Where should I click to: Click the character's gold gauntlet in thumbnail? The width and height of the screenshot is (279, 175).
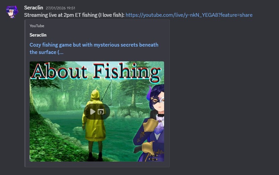pos(151,126)
